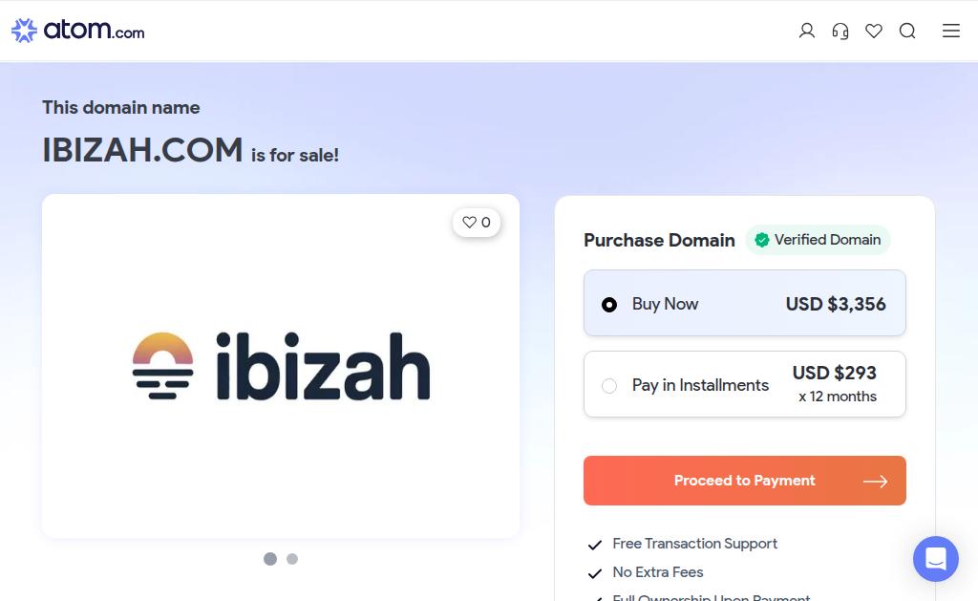Viewport: 978px width, 601px height.
Task: Click No Extra Fees text
Action: (x=658, y=572)
